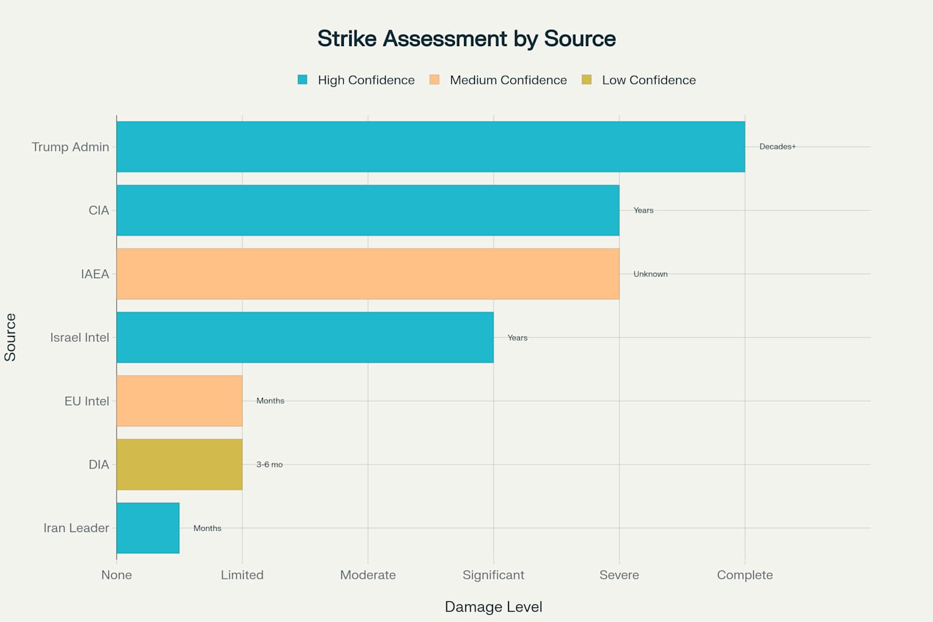
Task: Toggle the High Confidence legend label
Action: [x=366, y=80]
